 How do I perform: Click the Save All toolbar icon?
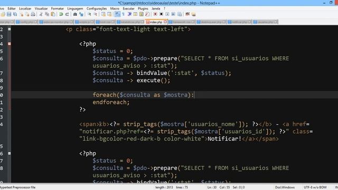(15, 14)
